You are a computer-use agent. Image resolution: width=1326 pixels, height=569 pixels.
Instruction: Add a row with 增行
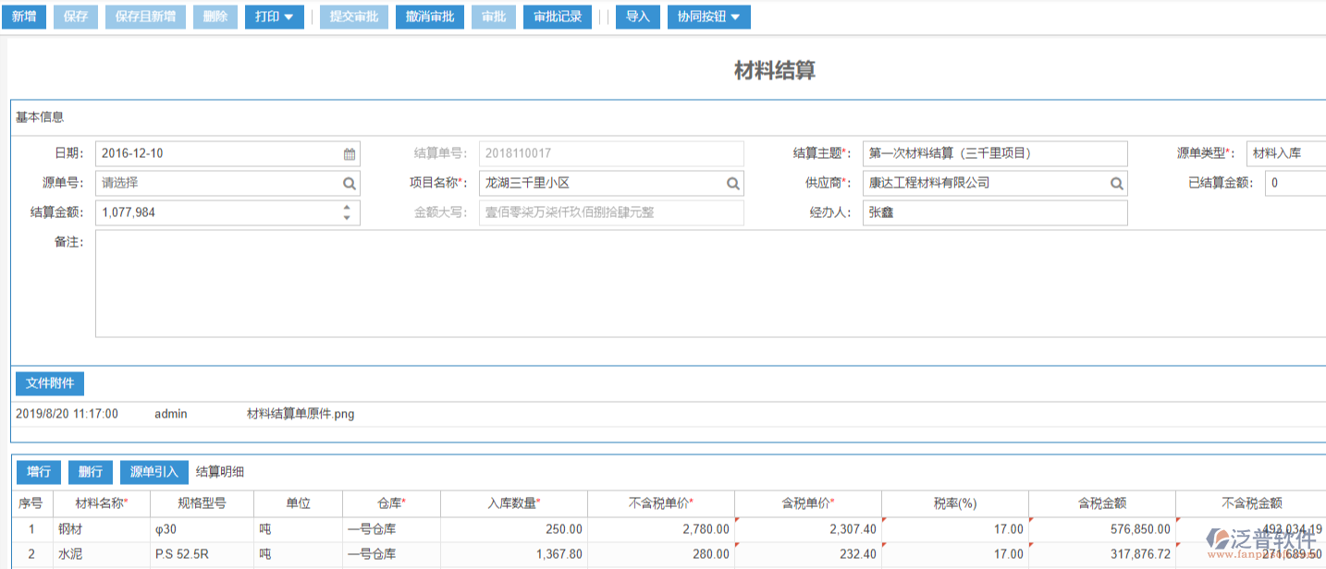tap(39, 472)
